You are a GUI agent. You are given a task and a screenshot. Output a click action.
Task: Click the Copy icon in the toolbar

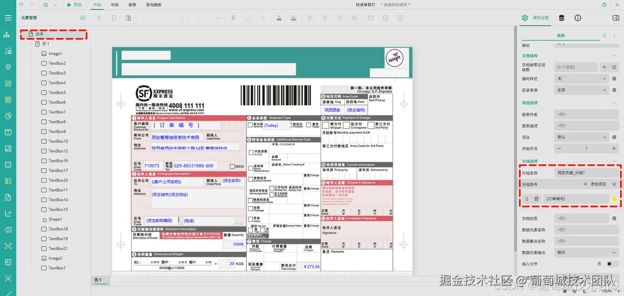[114, 18]
